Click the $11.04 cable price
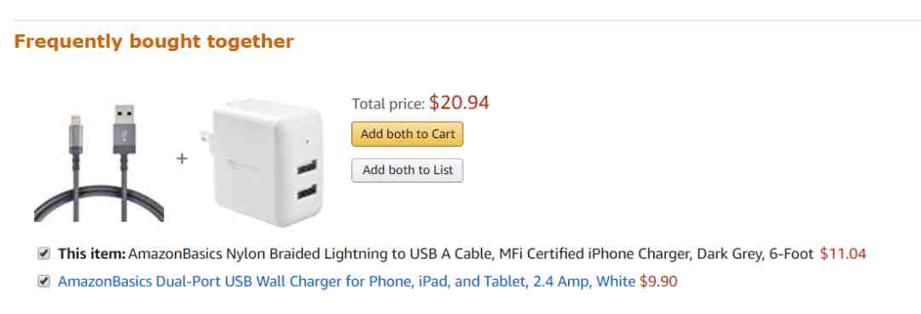Viewport: 921px width, 314px height. pos(843,254)
